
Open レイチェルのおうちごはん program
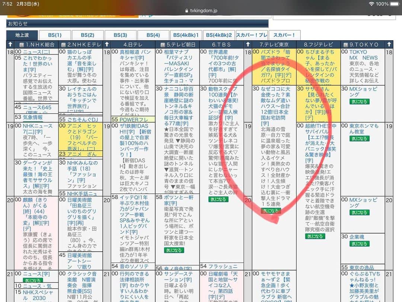(x=82, y=100)
